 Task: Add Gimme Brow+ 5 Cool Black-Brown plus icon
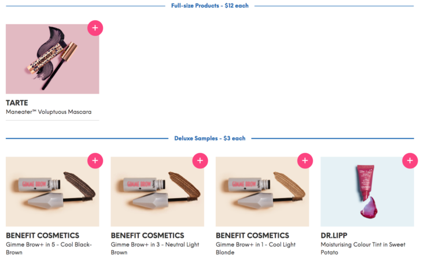coord(95,161)
